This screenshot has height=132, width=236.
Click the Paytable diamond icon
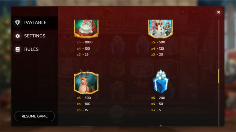(18, 22)
